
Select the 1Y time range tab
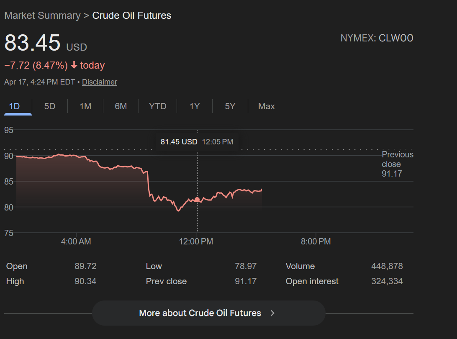click(x=195, y=106)
